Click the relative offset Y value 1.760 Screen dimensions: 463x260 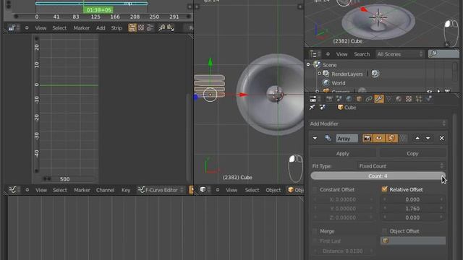tap(412, 209)
